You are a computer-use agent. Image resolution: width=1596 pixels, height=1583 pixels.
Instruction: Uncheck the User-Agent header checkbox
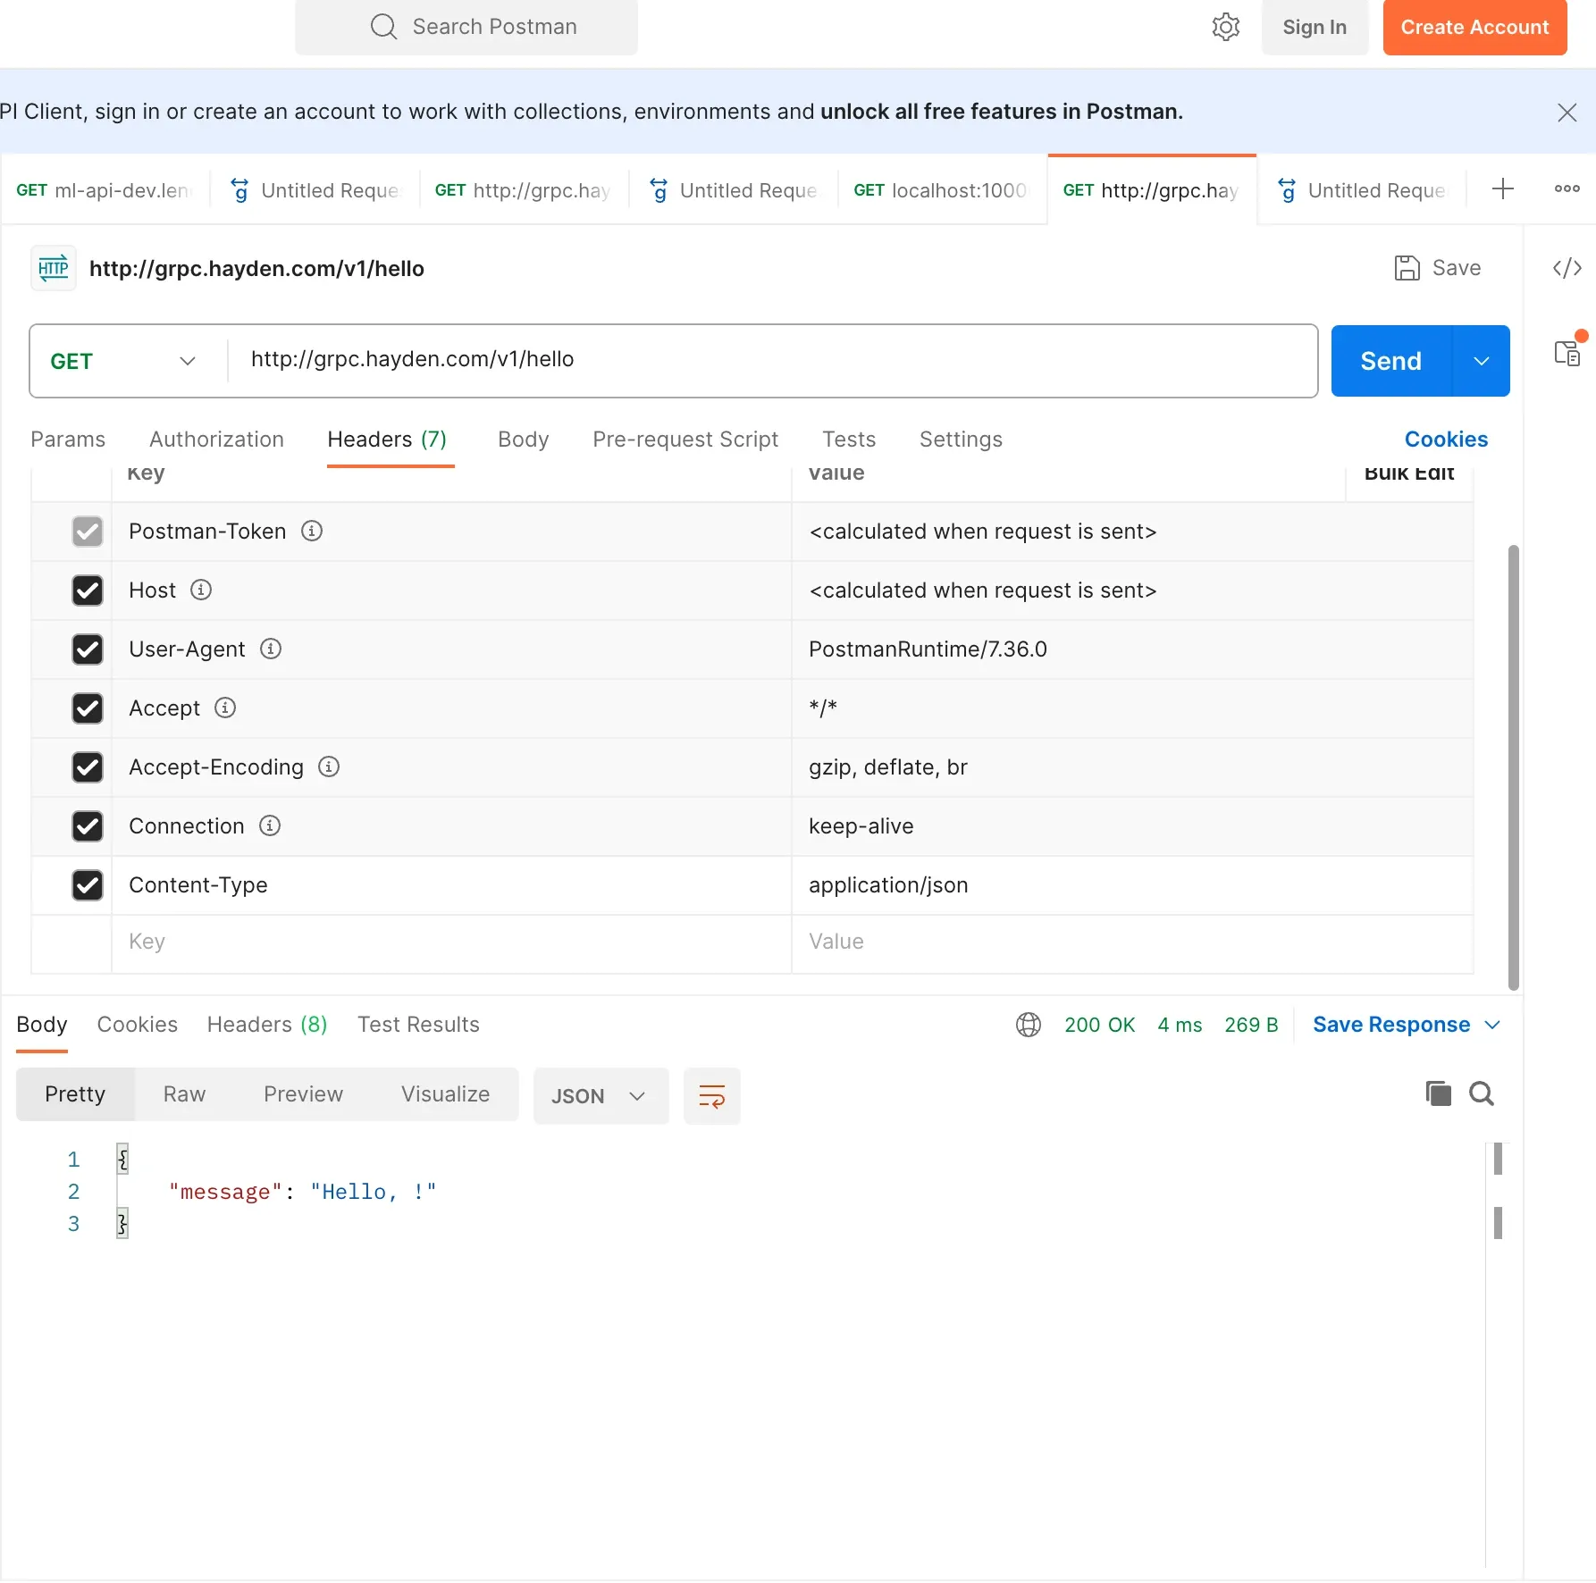(88, 649)
